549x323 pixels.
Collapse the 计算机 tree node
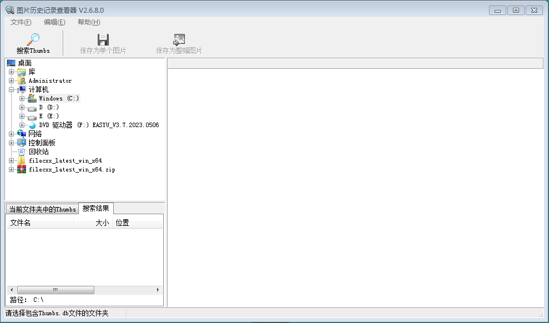point(12,89)
